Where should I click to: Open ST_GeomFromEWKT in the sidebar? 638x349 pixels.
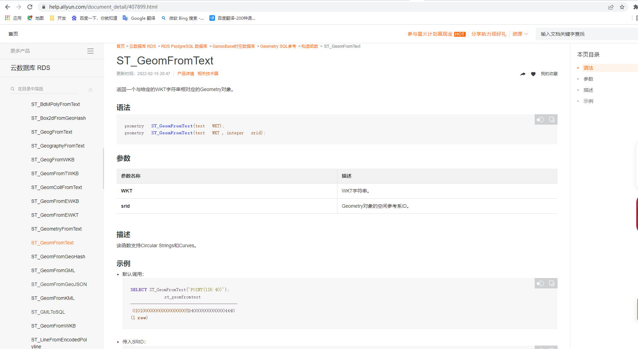(x=55, y=215)
